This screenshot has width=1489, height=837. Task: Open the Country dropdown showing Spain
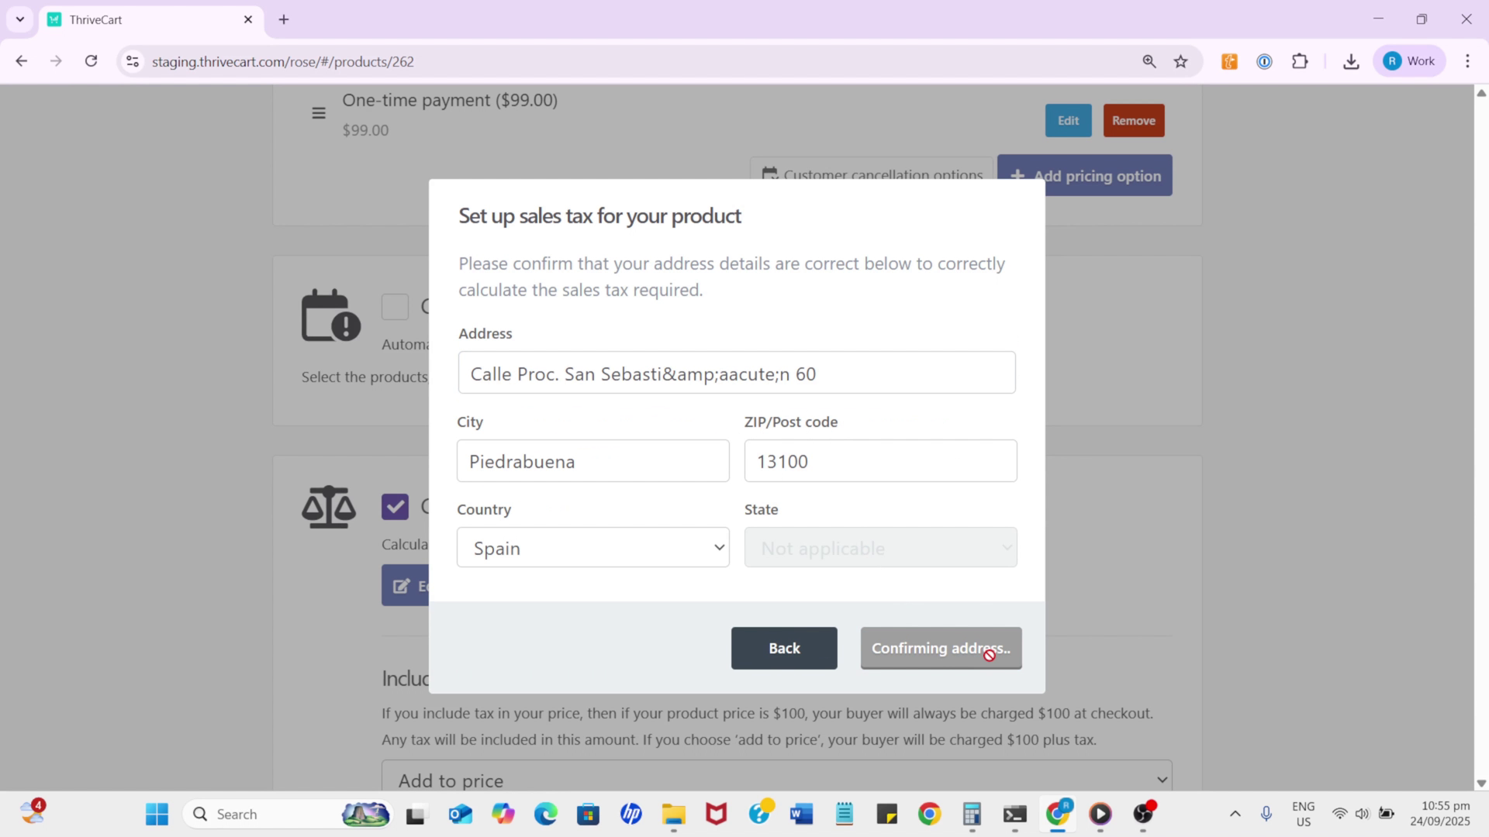pyautogui.click(x=592, y=547)
